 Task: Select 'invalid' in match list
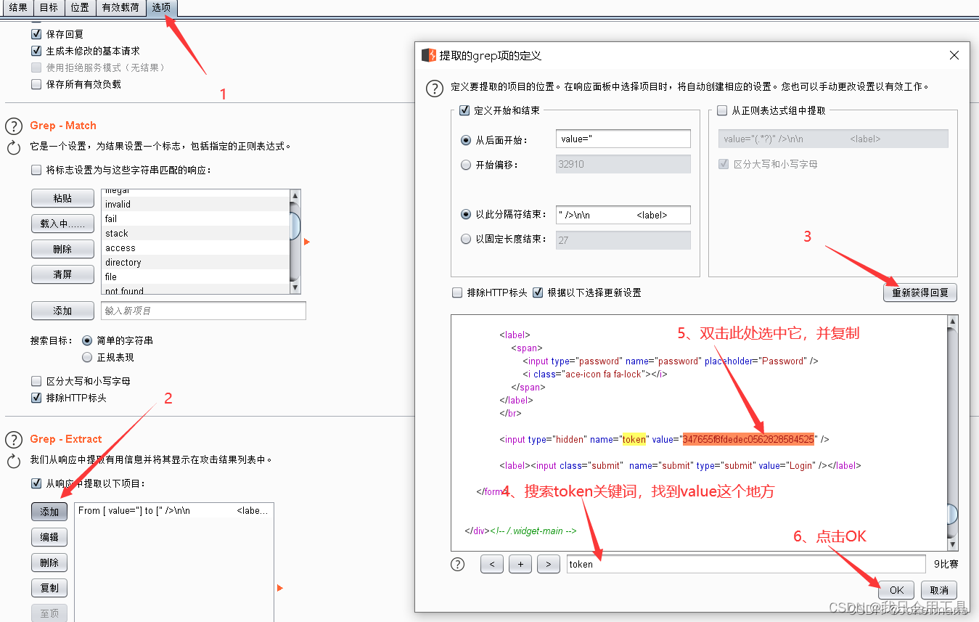coord(195,205)
